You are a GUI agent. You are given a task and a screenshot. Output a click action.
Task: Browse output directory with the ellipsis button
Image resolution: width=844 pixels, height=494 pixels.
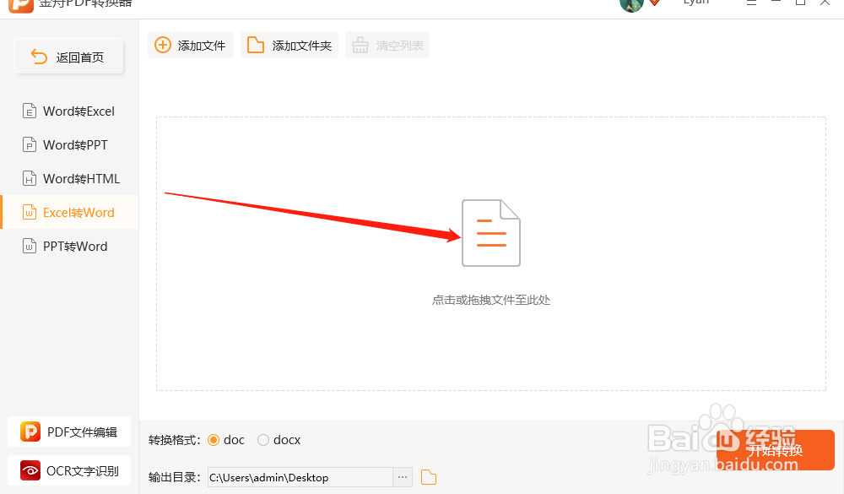coord(403,477)
